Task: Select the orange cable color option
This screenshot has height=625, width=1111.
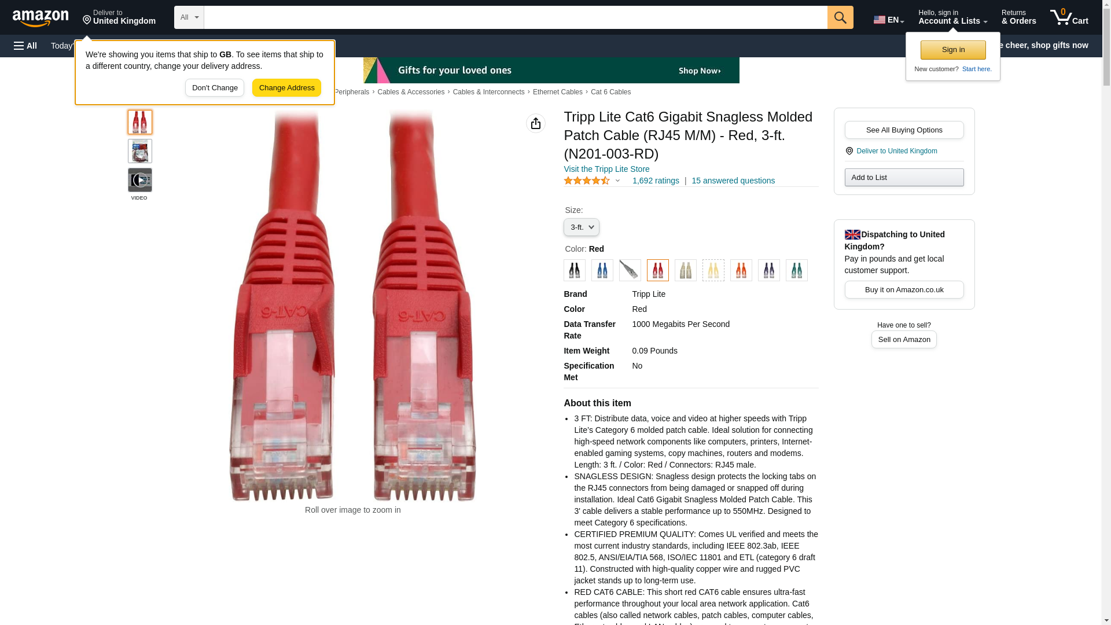Action: (x=741, y=270)
